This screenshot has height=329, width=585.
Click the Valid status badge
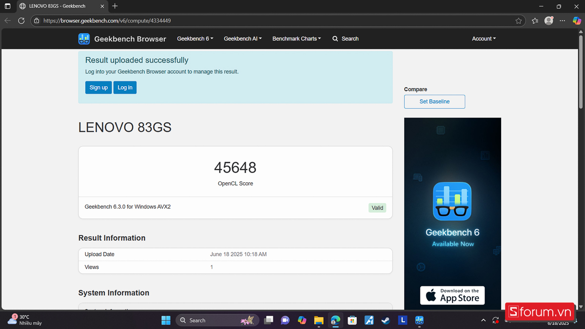[x=377, y=208]
